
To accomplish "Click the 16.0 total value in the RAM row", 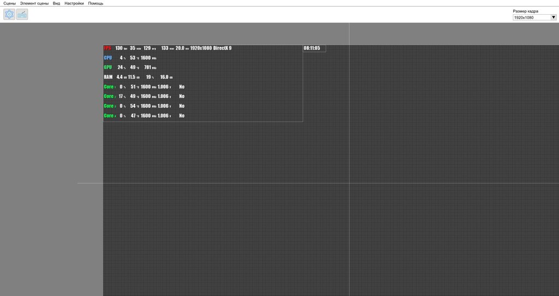I will (164, 77).
